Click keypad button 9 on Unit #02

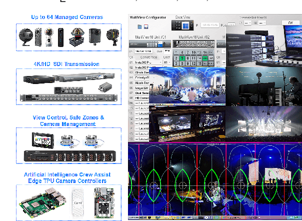187,63
